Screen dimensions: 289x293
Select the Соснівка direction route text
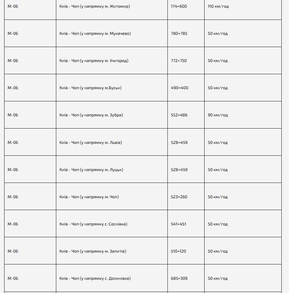(93, 224)
